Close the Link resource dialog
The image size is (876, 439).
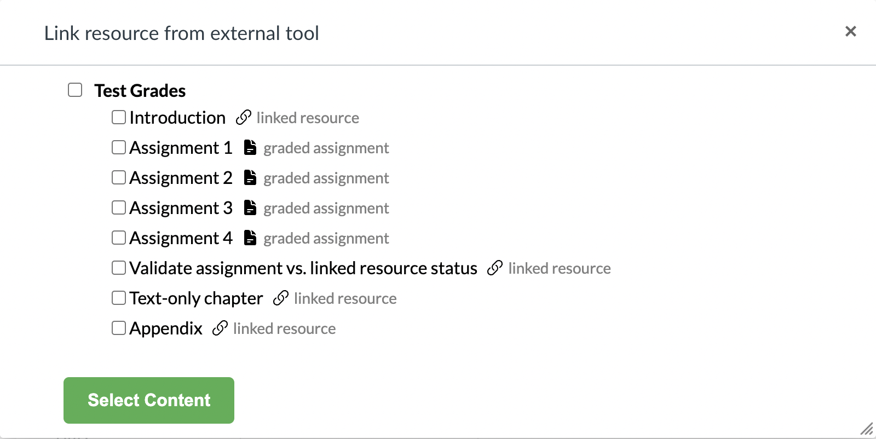851,31
